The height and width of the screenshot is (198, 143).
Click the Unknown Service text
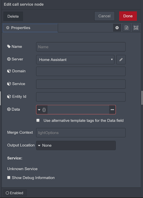point(22,169)
